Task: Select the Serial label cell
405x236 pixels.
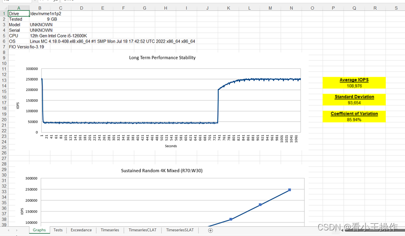Action: 19,30
